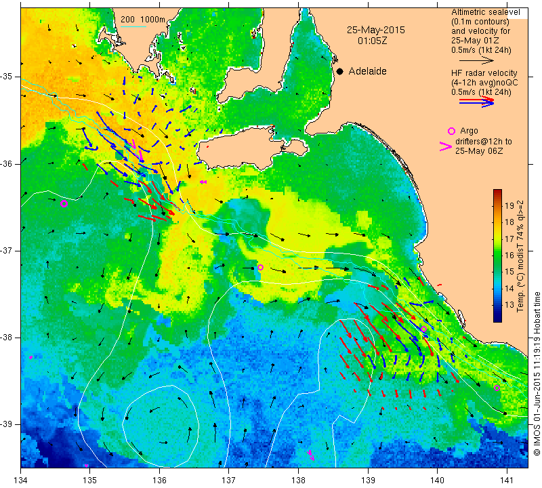Image resolution: width=542 pixels, height=488 pixels.
Task: Click the time label 01:05Z
Action: click(x=372, y=41)
